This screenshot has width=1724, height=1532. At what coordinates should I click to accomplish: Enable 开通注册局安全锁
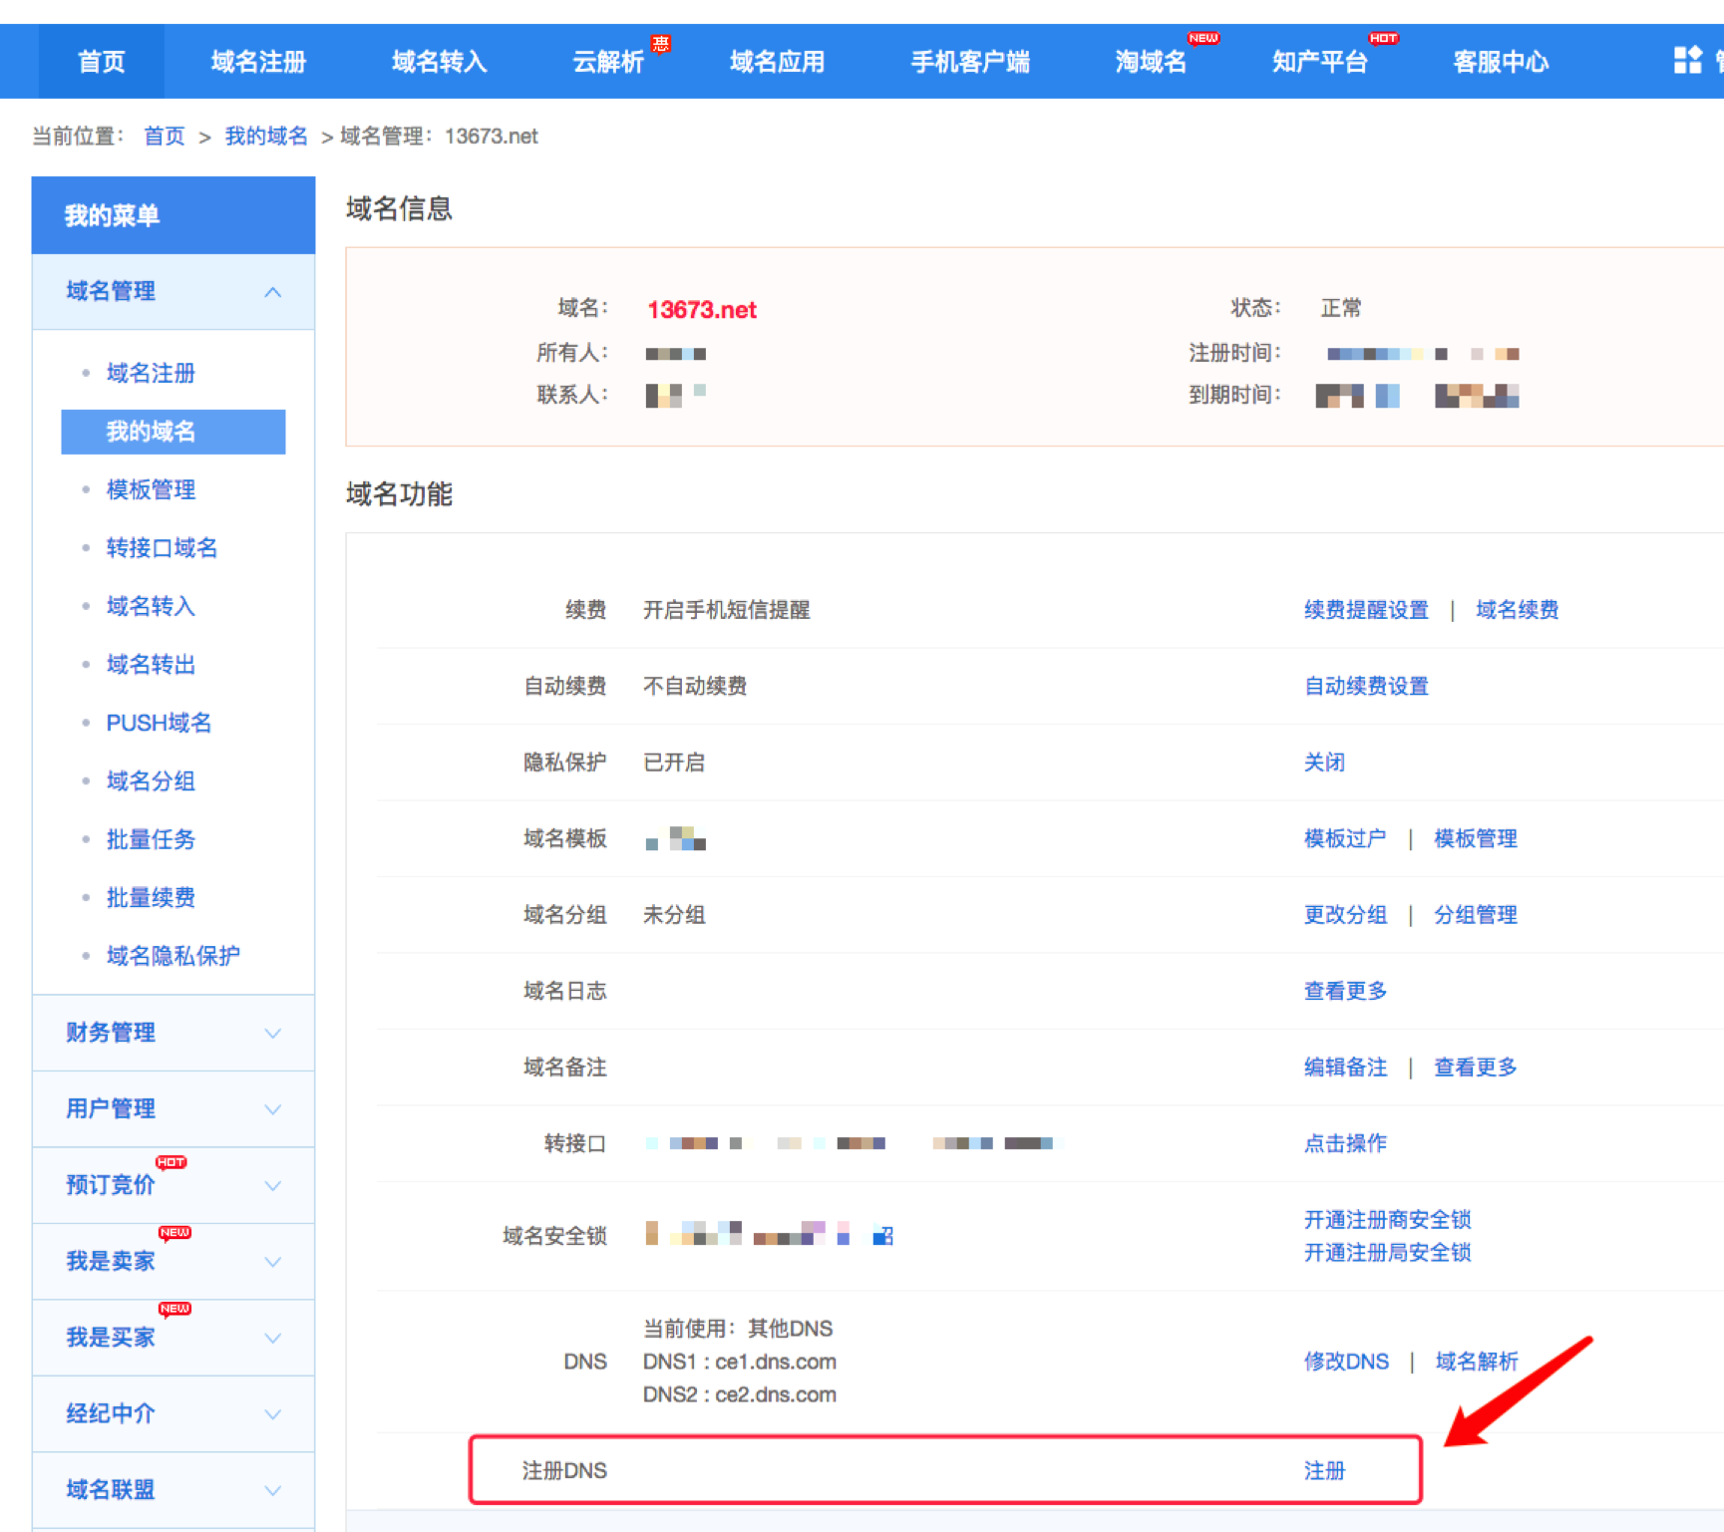pyautogui.click(x=1387, y=1252)
